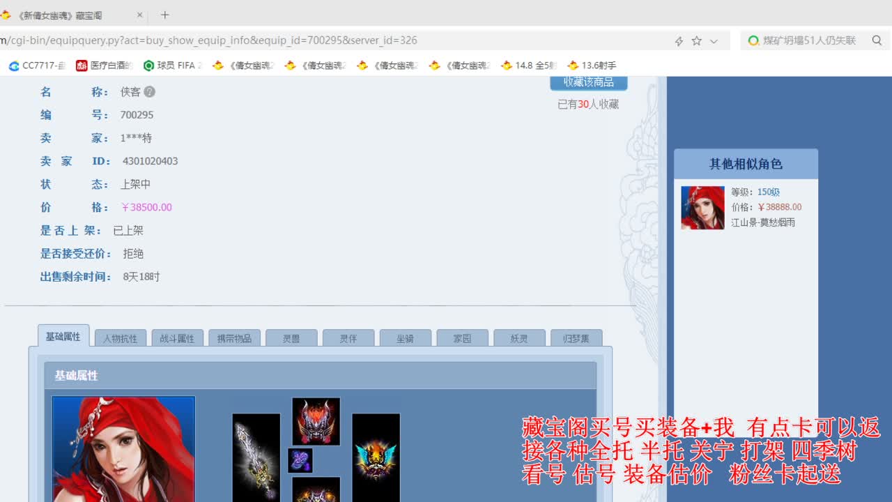The height and width of the screenshot is (502, 892).
Task: Switch to the 携带物品 tab
Action: 234,337
